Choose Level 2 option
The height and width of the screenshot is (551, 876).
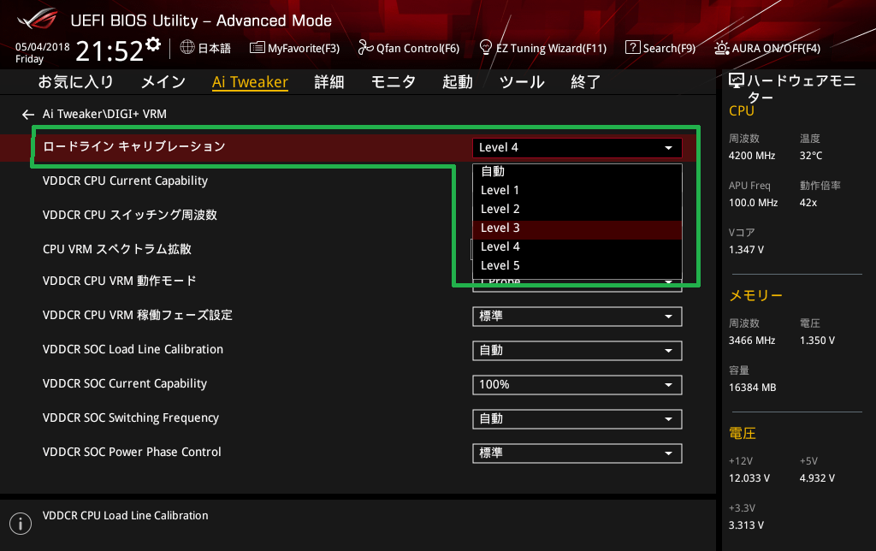(577, 209)
